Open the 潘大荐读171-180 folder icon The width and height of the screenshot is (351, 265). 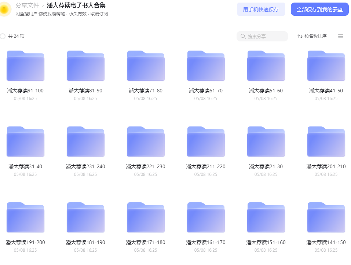146,217
